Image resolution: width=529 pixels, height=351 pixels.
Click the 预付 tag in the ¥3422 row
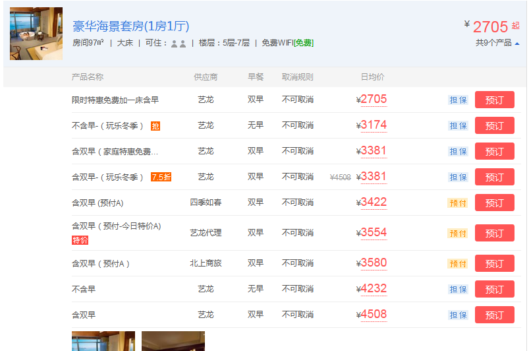pyautogui.click(x=458, y=203)
